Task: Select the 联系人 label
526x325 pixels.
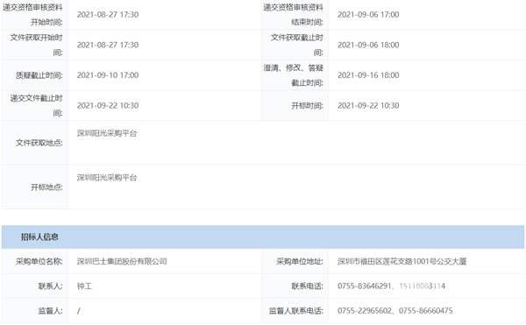Action: 50,286
